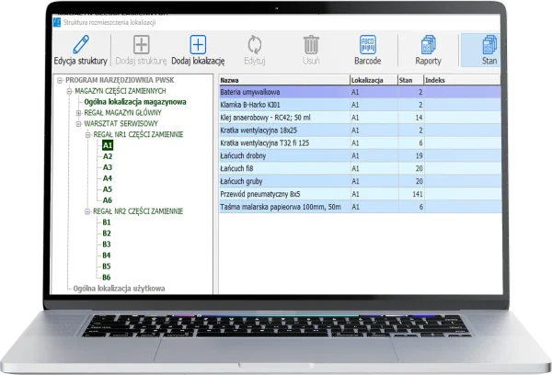Expand REGAŁ MAGAZYN GŁÓWNY node

[78, 113]
